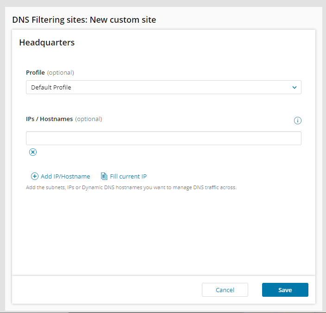This screenshot has height=313, width=326.
Task: Click the plus icon for Add IP/Hostname
Action: (35, 176)
